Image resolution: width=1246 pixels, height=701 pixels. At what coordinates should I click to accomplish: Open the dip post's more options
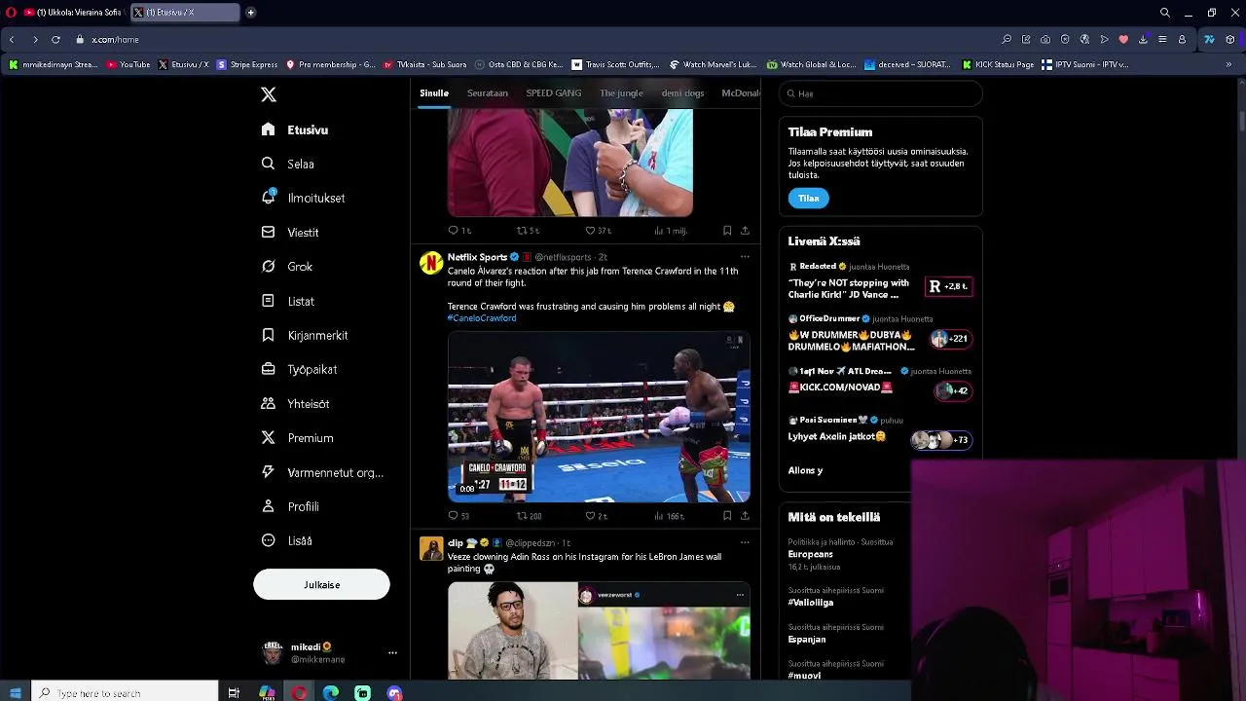[745, 542]
